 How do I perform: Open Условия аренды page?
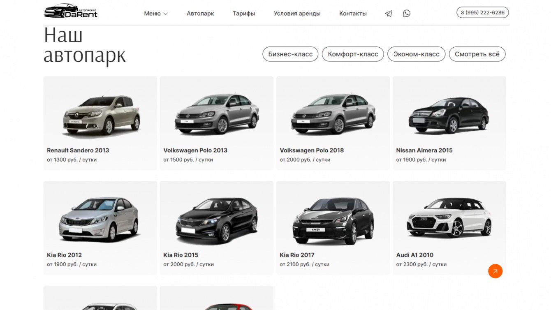click(297, 14)
